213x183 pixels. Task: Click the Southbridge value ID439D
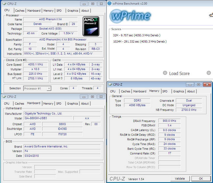click(x=62, y=129)
